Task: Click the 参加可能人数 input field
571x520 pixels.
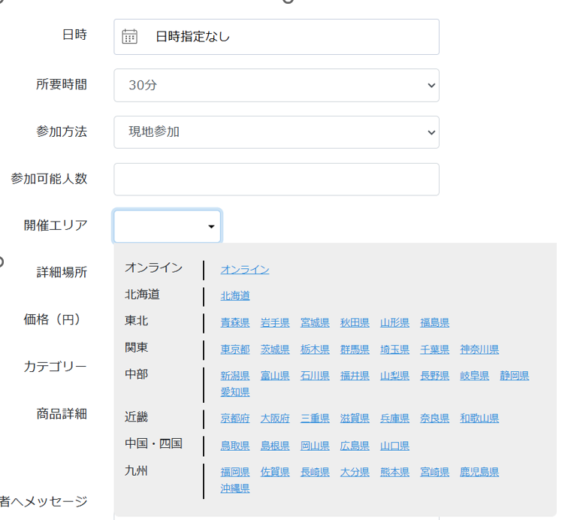Action: tap(276, 179)
